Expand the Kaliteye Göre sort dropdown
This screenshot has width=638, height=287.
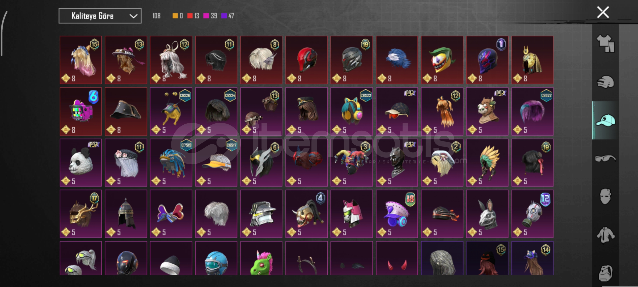100,16
